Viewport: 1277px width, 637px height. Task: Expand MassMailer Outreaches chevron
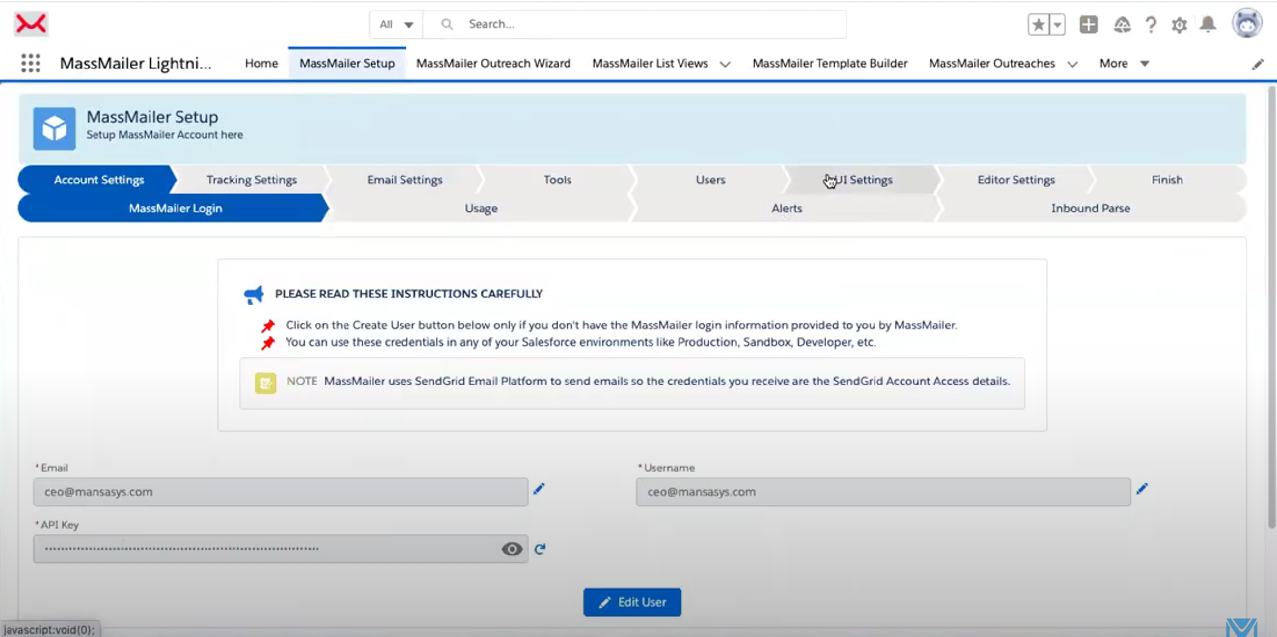pos(1072,64)
